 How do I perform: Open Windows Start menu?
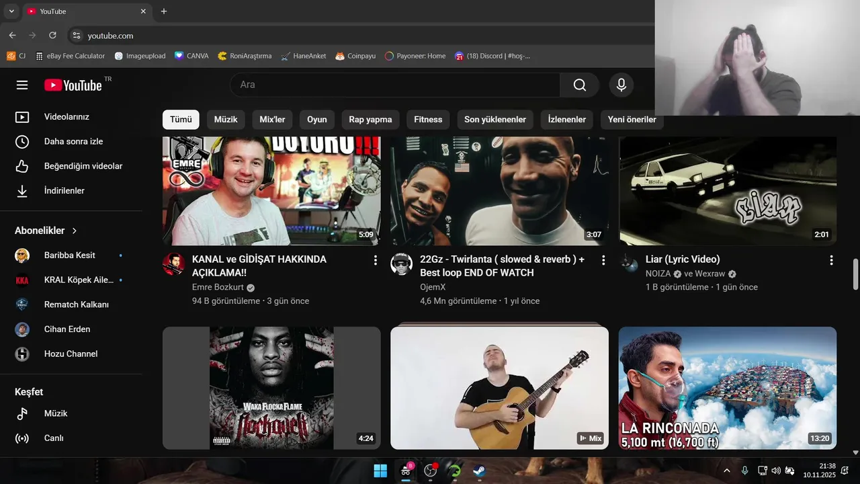click(x=380, y=471)
